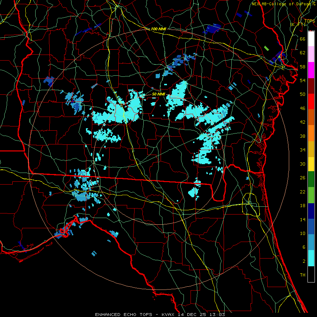
Task: Click the '30' legend value
Action: [x=303, y=164]
